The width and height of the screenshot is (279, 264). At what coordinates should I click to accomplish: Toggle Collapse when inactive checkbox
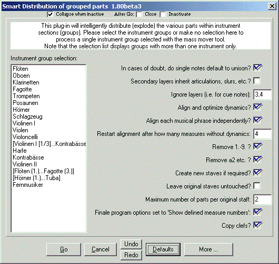50,14
